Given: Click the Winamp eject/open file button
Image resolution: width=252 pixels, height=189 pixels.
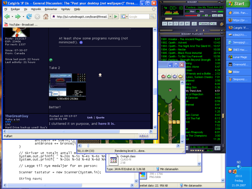Looking at the screenshot, I should (194, 24).
